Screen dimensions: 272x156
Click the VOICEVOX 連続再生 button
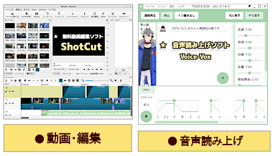point(150,16)
